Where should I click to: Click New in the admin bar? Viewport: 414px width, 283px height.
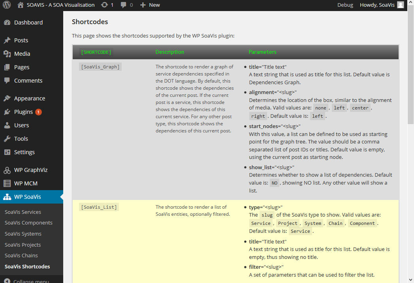click(x=154, y=5)
